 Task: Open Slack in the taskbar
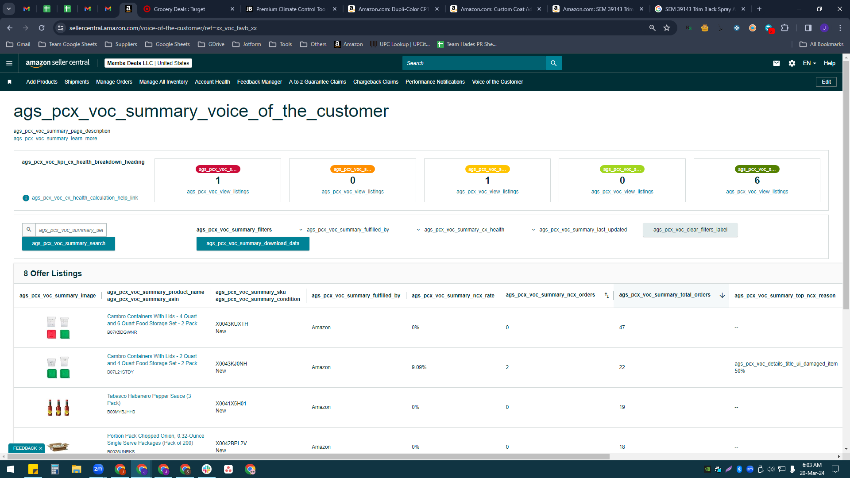click(207, 469)
